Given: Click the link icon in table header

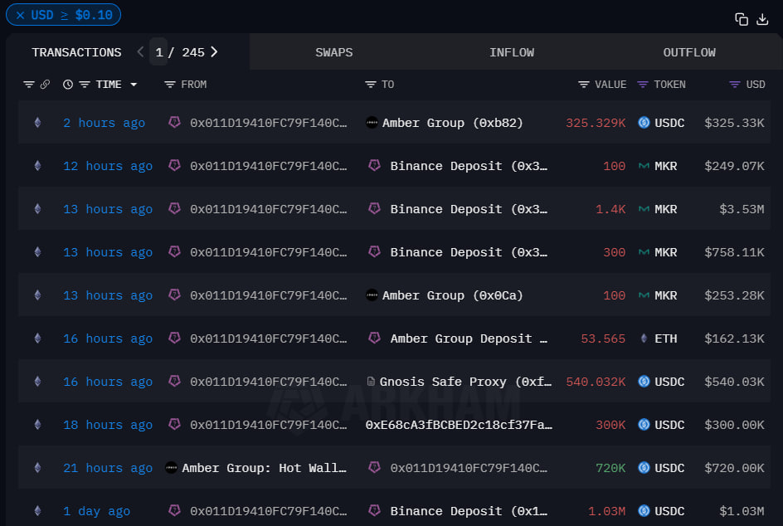Looking at the screenshot, I should (45, 85).
